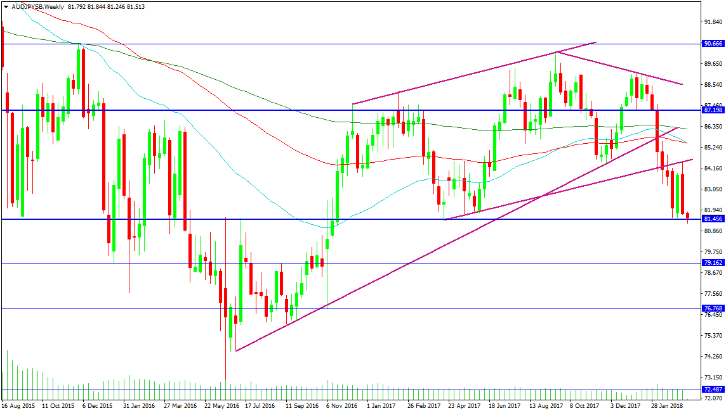Screen dimensions: 726x413
Task: Click the 80.860 value on price axis
Action: 713,231
